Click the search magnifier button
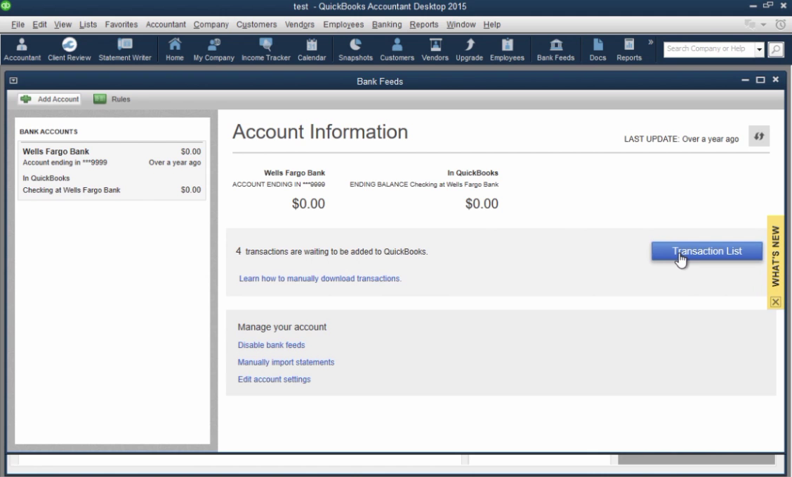792x477 pixels. pyautogui.click(x=776, y=49)
